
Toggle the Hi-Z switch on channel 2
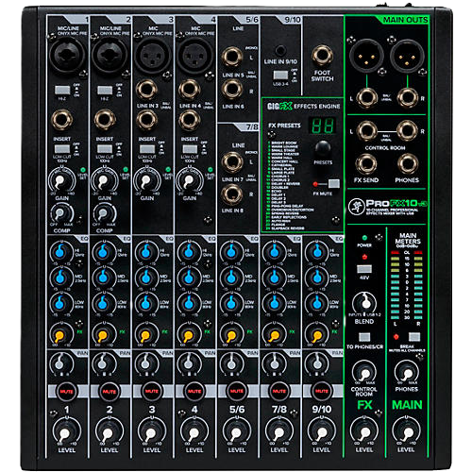105,91
